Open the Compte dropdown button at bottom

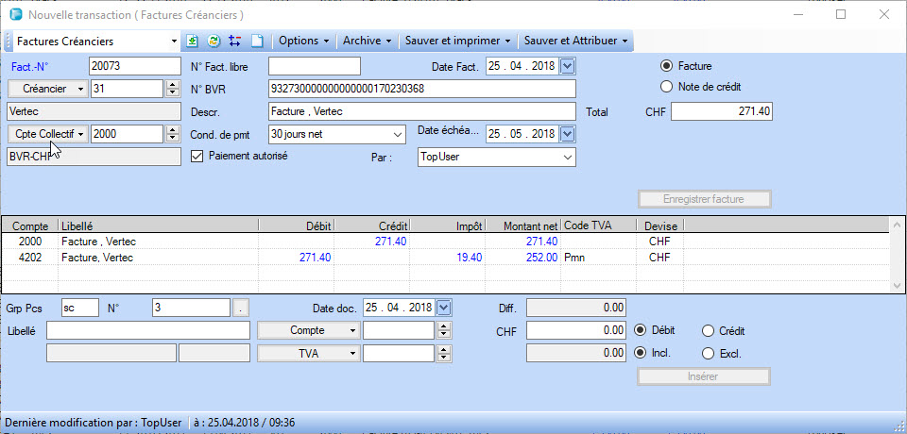(x=308, y=330)
